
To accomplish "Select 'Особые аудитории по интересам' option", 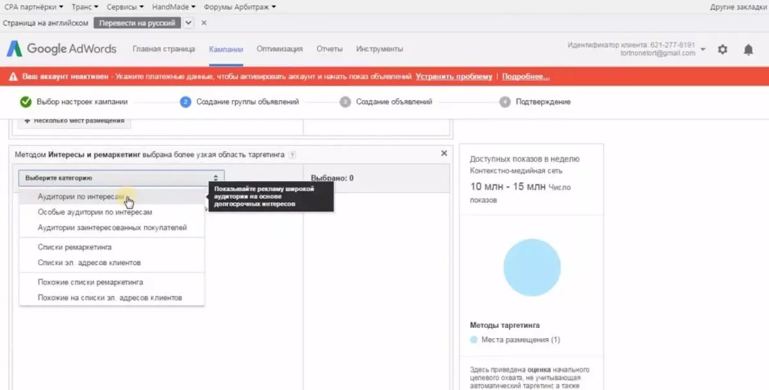I will point(112,211).
